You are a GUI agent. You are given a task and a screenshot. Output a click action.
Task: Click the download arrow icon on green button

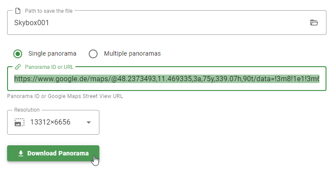21,154
